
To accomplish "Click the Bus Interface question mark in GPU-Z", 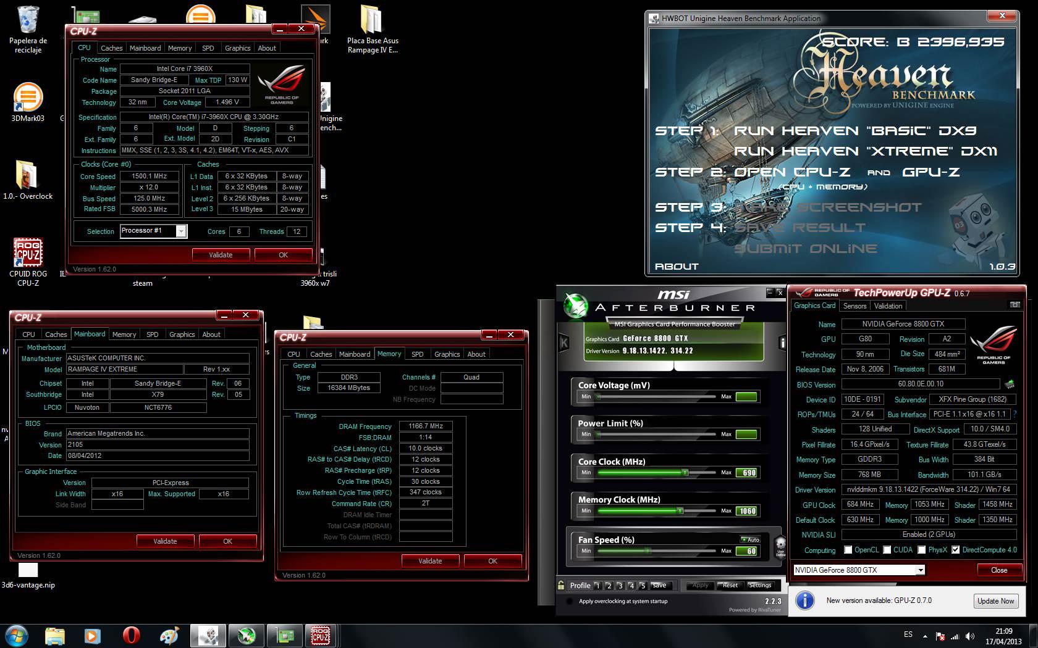I will 1015,414.
